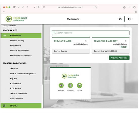
Task: Click the $0.00 available balance
Action: [x=124, y=47]
